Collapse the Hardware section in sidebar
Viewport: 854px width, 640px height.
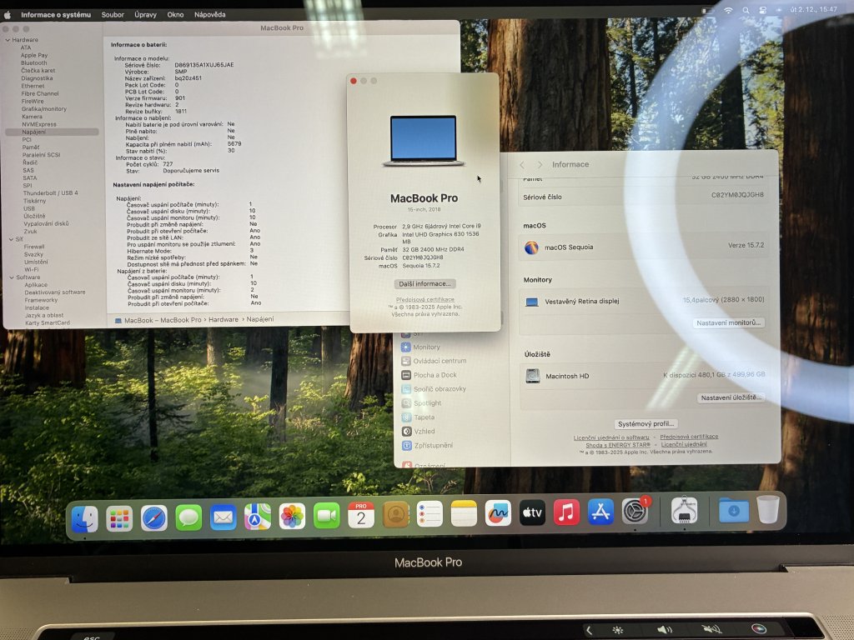[x=8, y=40]
